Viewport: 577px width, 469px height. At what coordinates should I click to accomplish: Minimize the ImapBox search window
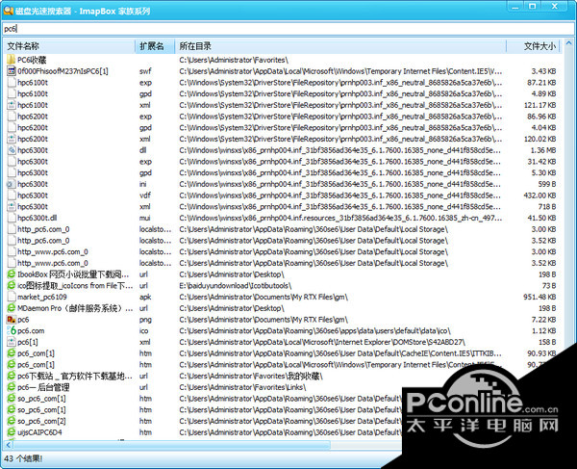pyautogui.click(x=514, y=6)
